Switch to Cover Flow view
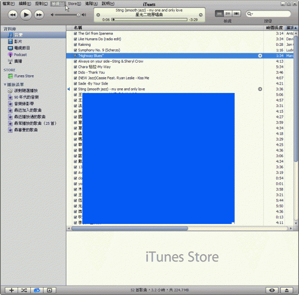This screenshot has height=295, width=299. pyautogui.click(x=236, y=14)
